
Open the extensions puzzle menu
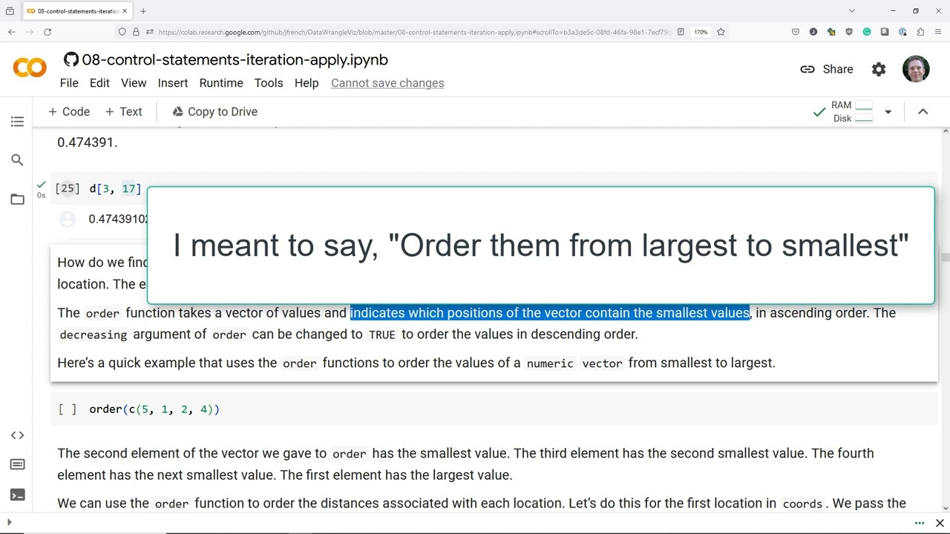tap(920, 32)
